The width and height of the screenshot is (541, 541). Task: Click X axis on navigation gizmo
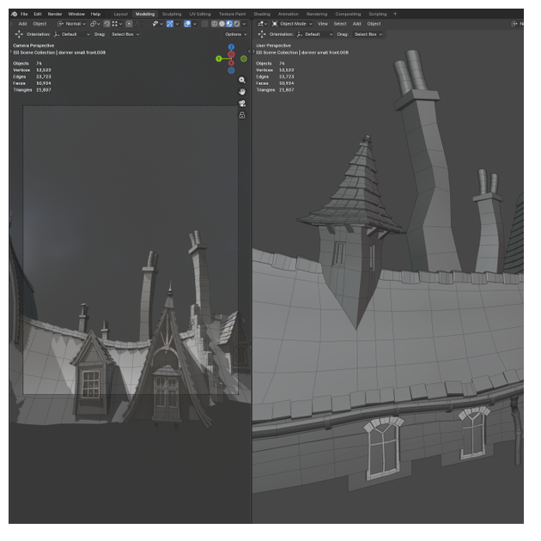[231, 63]
